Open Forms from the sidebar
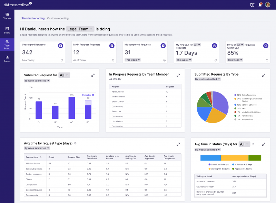Image resolution: width=276 pixels, height=203 pixels. point(7,59)
